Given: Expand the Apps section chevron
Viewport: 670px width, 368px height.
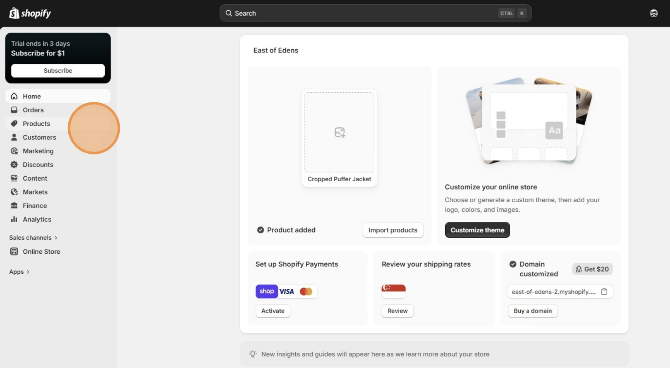Looking at the screenshot, I should [28, 272].
